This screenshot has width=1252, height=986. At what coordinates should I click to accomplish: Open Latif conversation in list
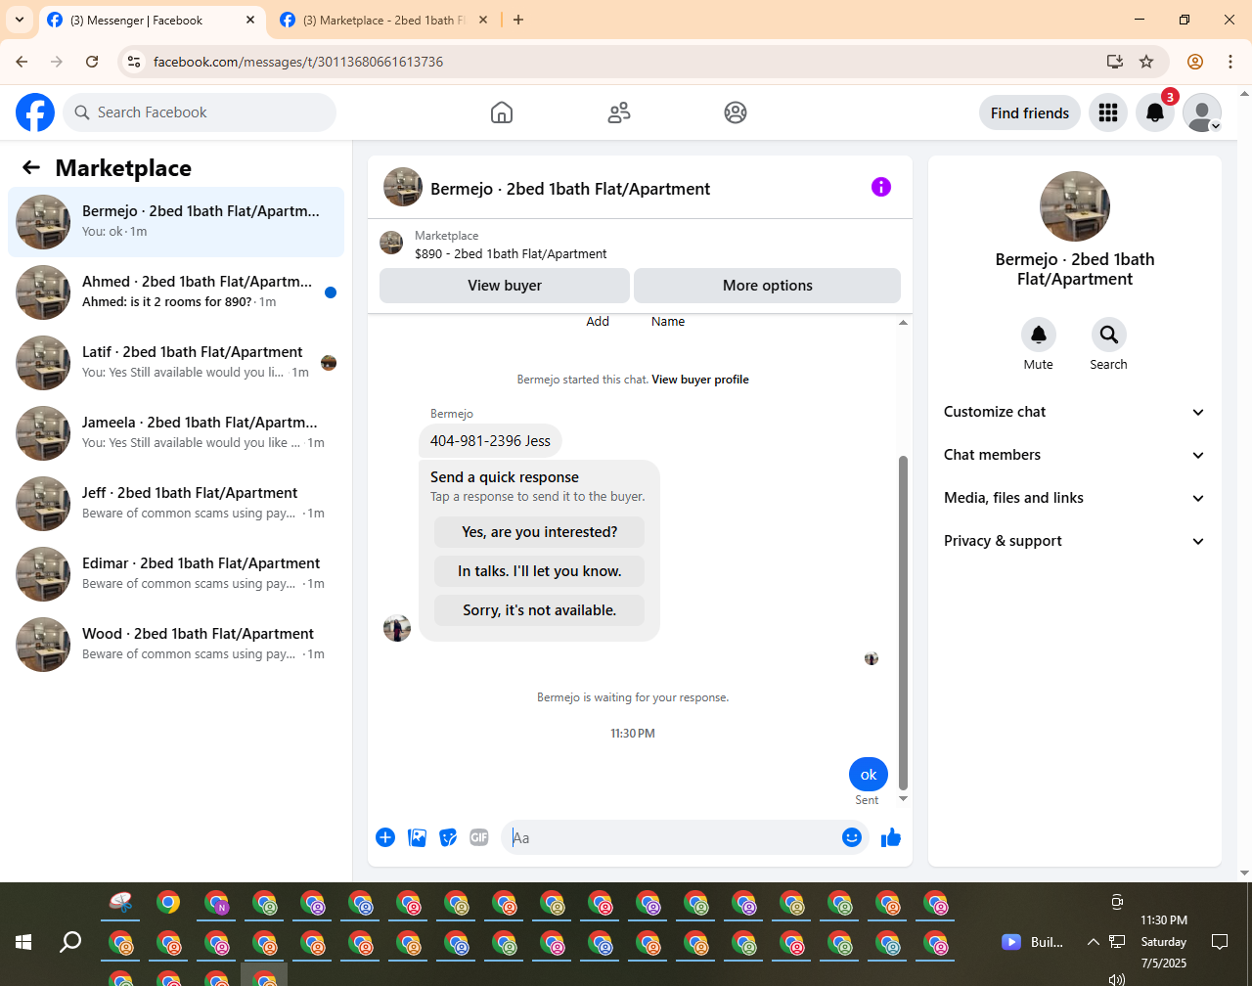click(176, 363)
